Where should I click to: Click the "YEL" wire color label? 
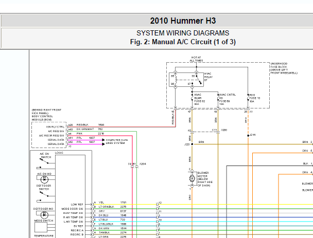tap(101, 203)
